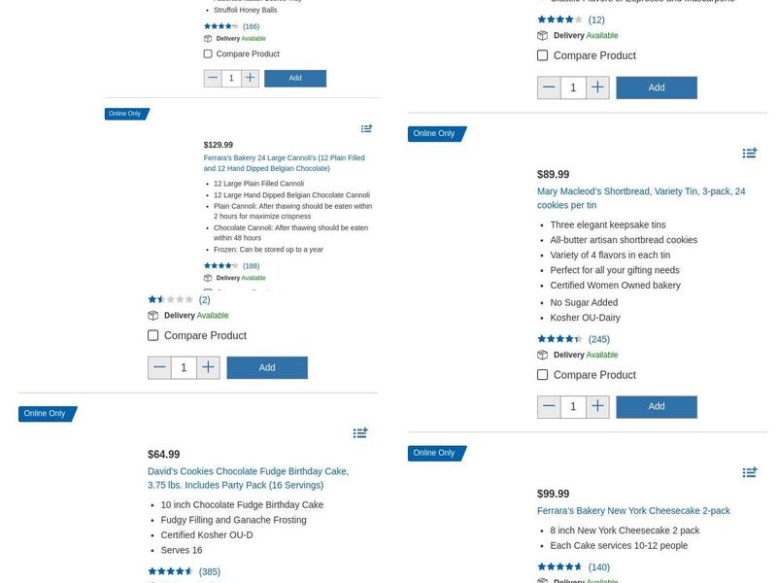Click quantity field for Mary Macleod's Shortbread
This screenshot has height=583, width=777.
(x=573, y=407)
